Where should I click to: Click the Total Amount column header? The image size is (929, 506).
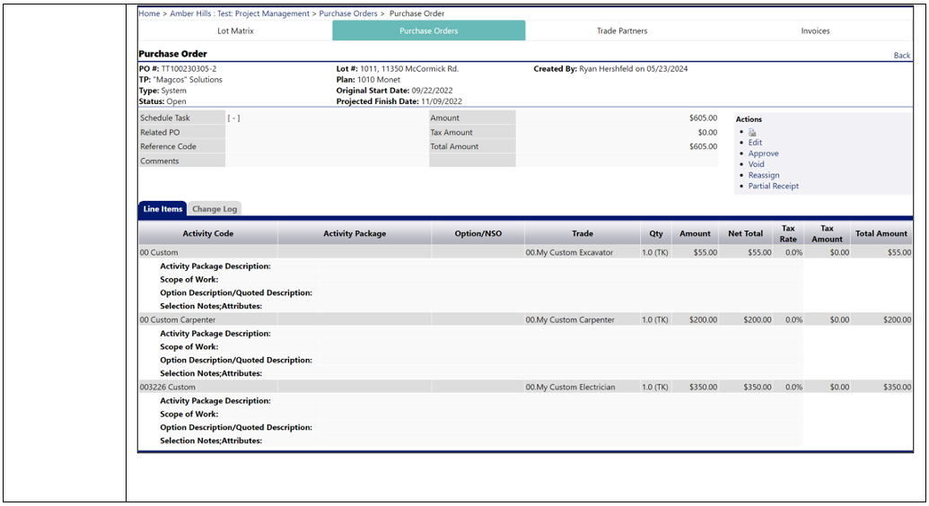[x=881, y=233]
